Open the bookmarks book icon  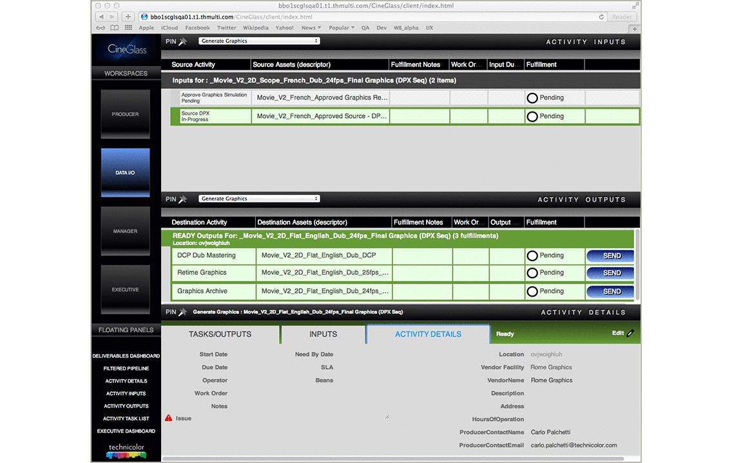click(115, 28)
